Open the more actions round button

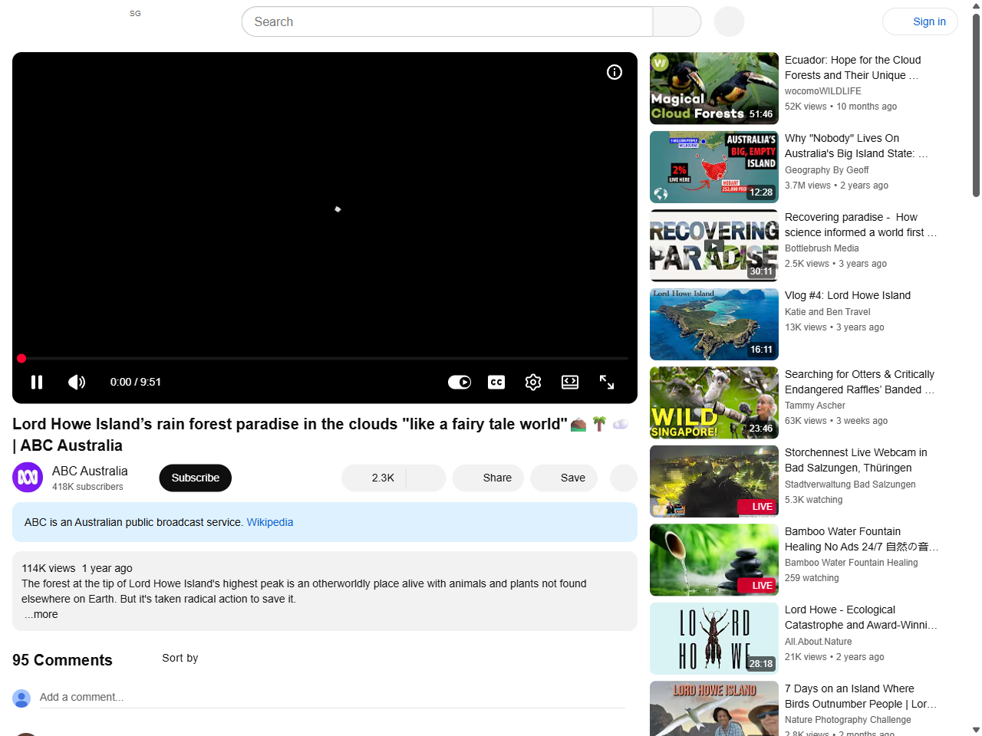624,478
